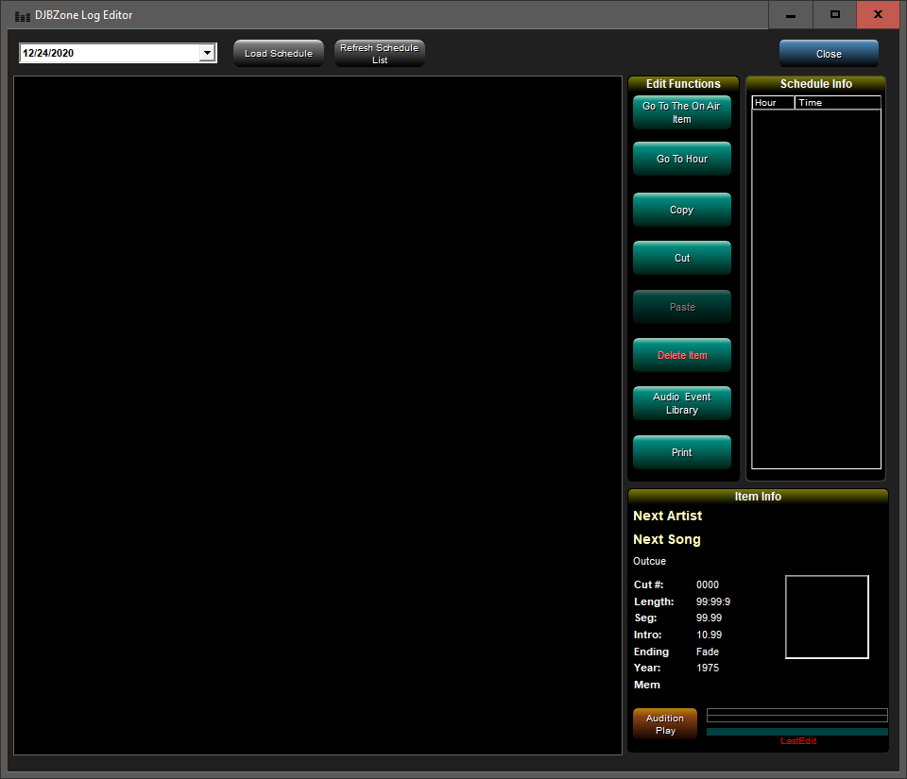The image size is (907, 779).
Task: Click the red Delete Item button
Action: 681,355
